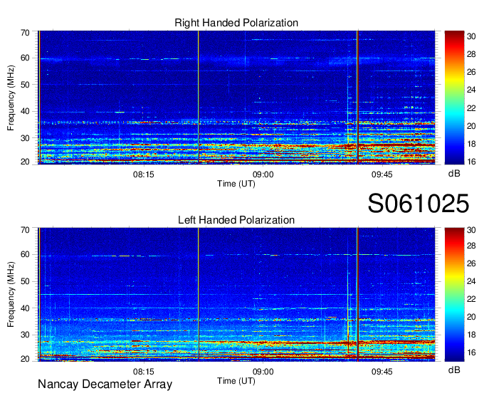The height and width of the screenshot is (393, 484).
Task: Select the "S061025" observation label
Action: point(419,204)
